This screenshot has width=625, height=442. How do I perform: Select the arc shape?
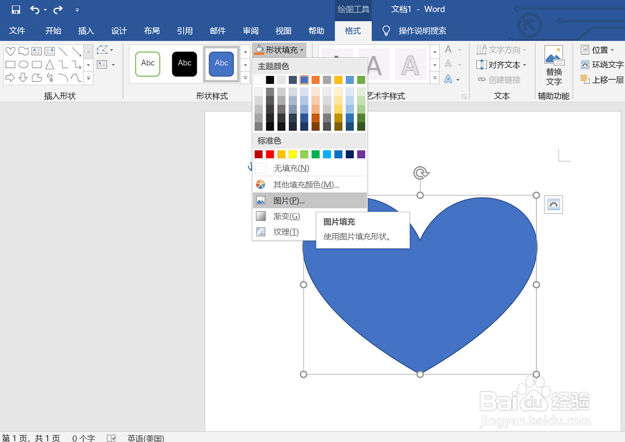tap(63, 77)
